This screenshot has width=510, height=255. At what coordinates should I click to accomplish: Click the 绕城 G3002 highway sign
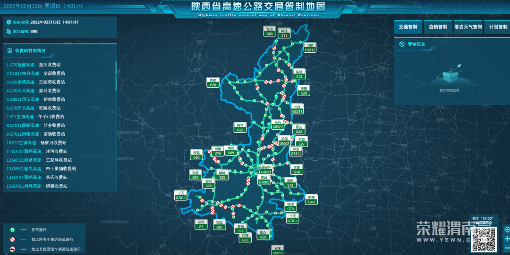coord(264,180)
